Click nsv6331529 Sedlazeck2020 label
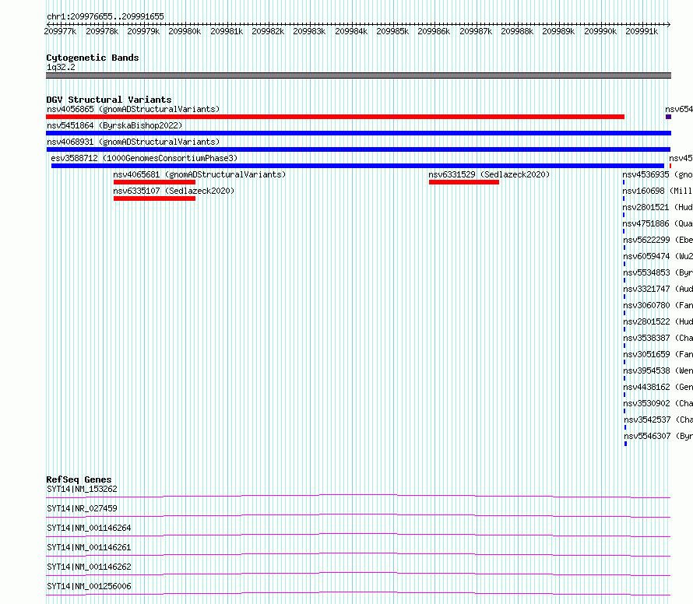This screenshot has width=693, height=604. pyautogui.click(x=489, y=174)
